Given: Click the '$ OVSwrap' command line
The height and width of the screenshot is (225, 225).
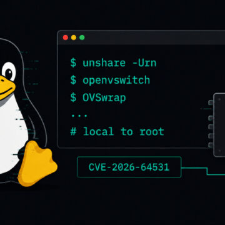Looking at the screenshot, I should tap(98, 97).
